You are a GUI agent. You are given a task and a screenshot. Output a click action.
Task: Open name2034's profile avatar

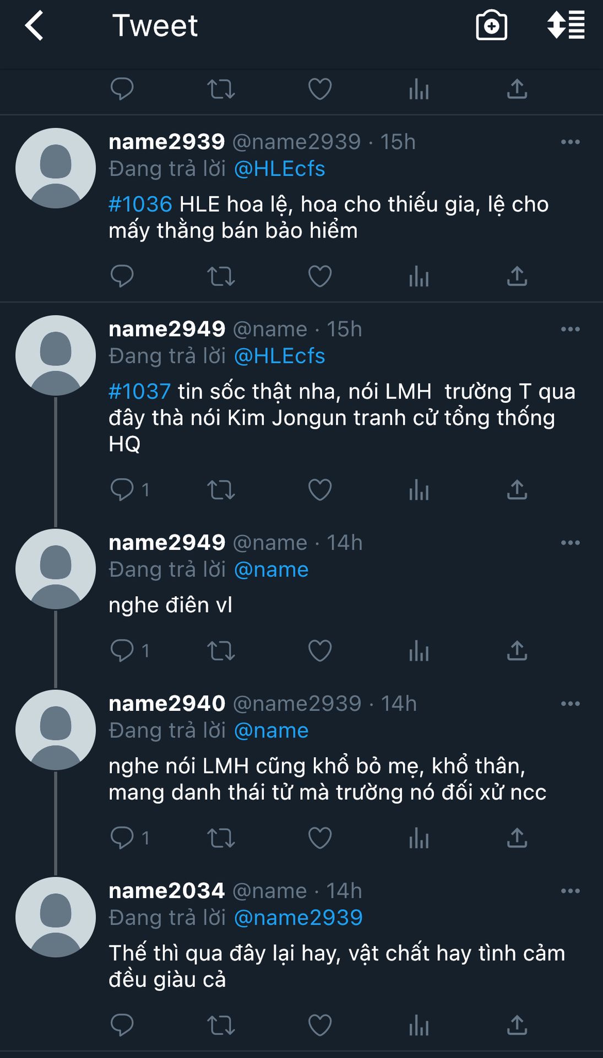click(56, 917)
